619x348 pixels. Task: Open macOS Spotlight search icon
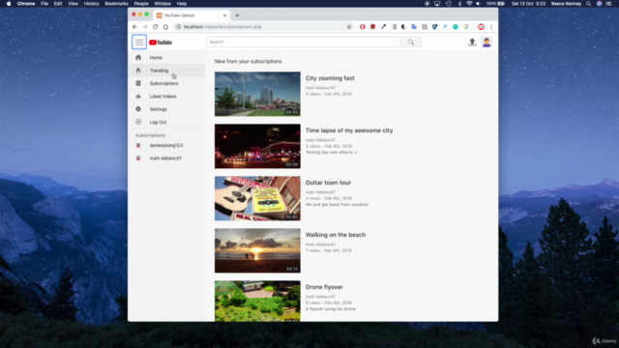(x=589, y=4)
